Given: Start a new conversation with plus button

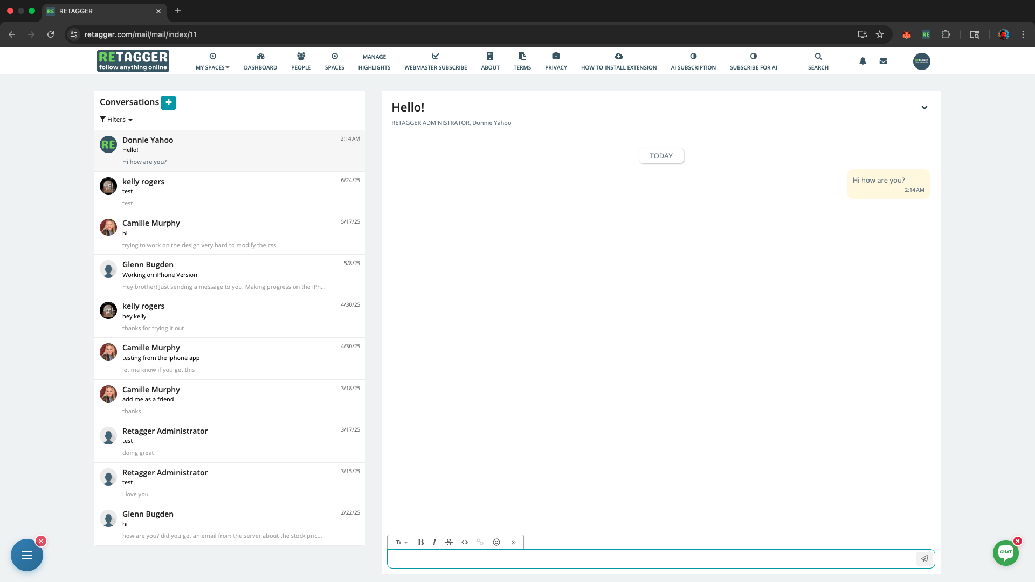Looking at the screenshot, I should coord(168,102).
